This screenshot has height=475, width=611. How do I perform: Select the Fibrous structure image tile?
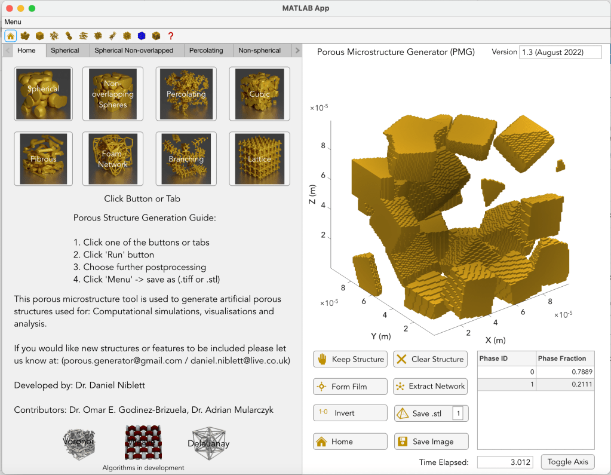43,158
